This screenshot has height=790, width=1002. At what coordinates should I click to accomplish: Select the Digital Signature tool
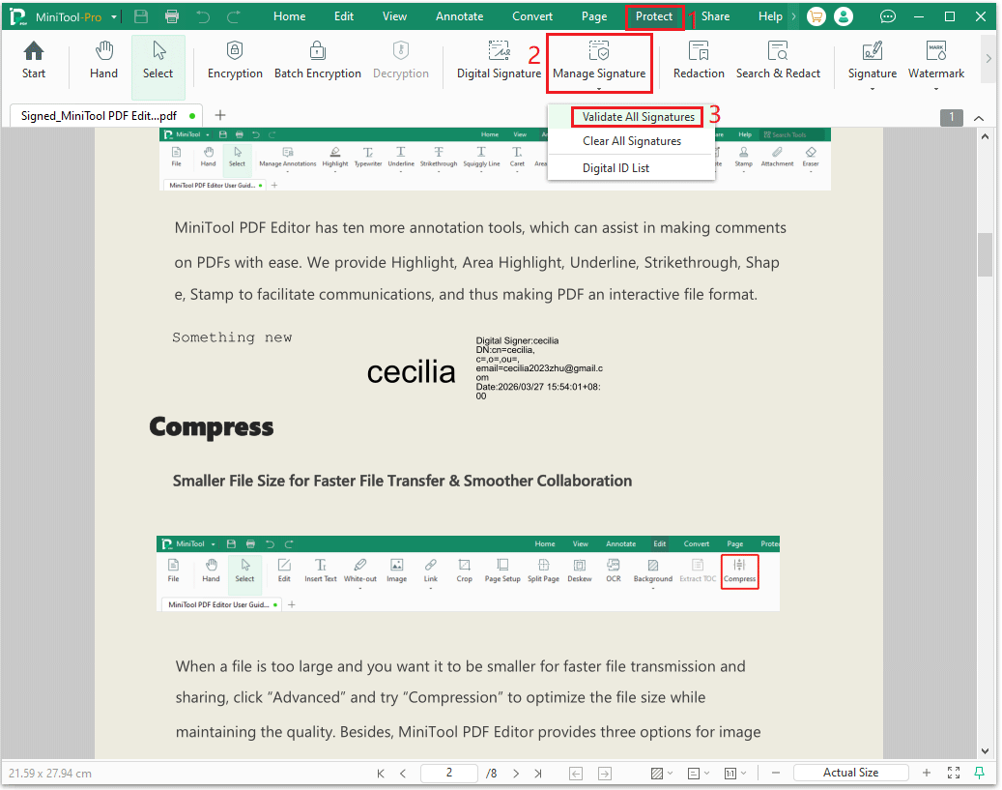(x=498, y=63)
